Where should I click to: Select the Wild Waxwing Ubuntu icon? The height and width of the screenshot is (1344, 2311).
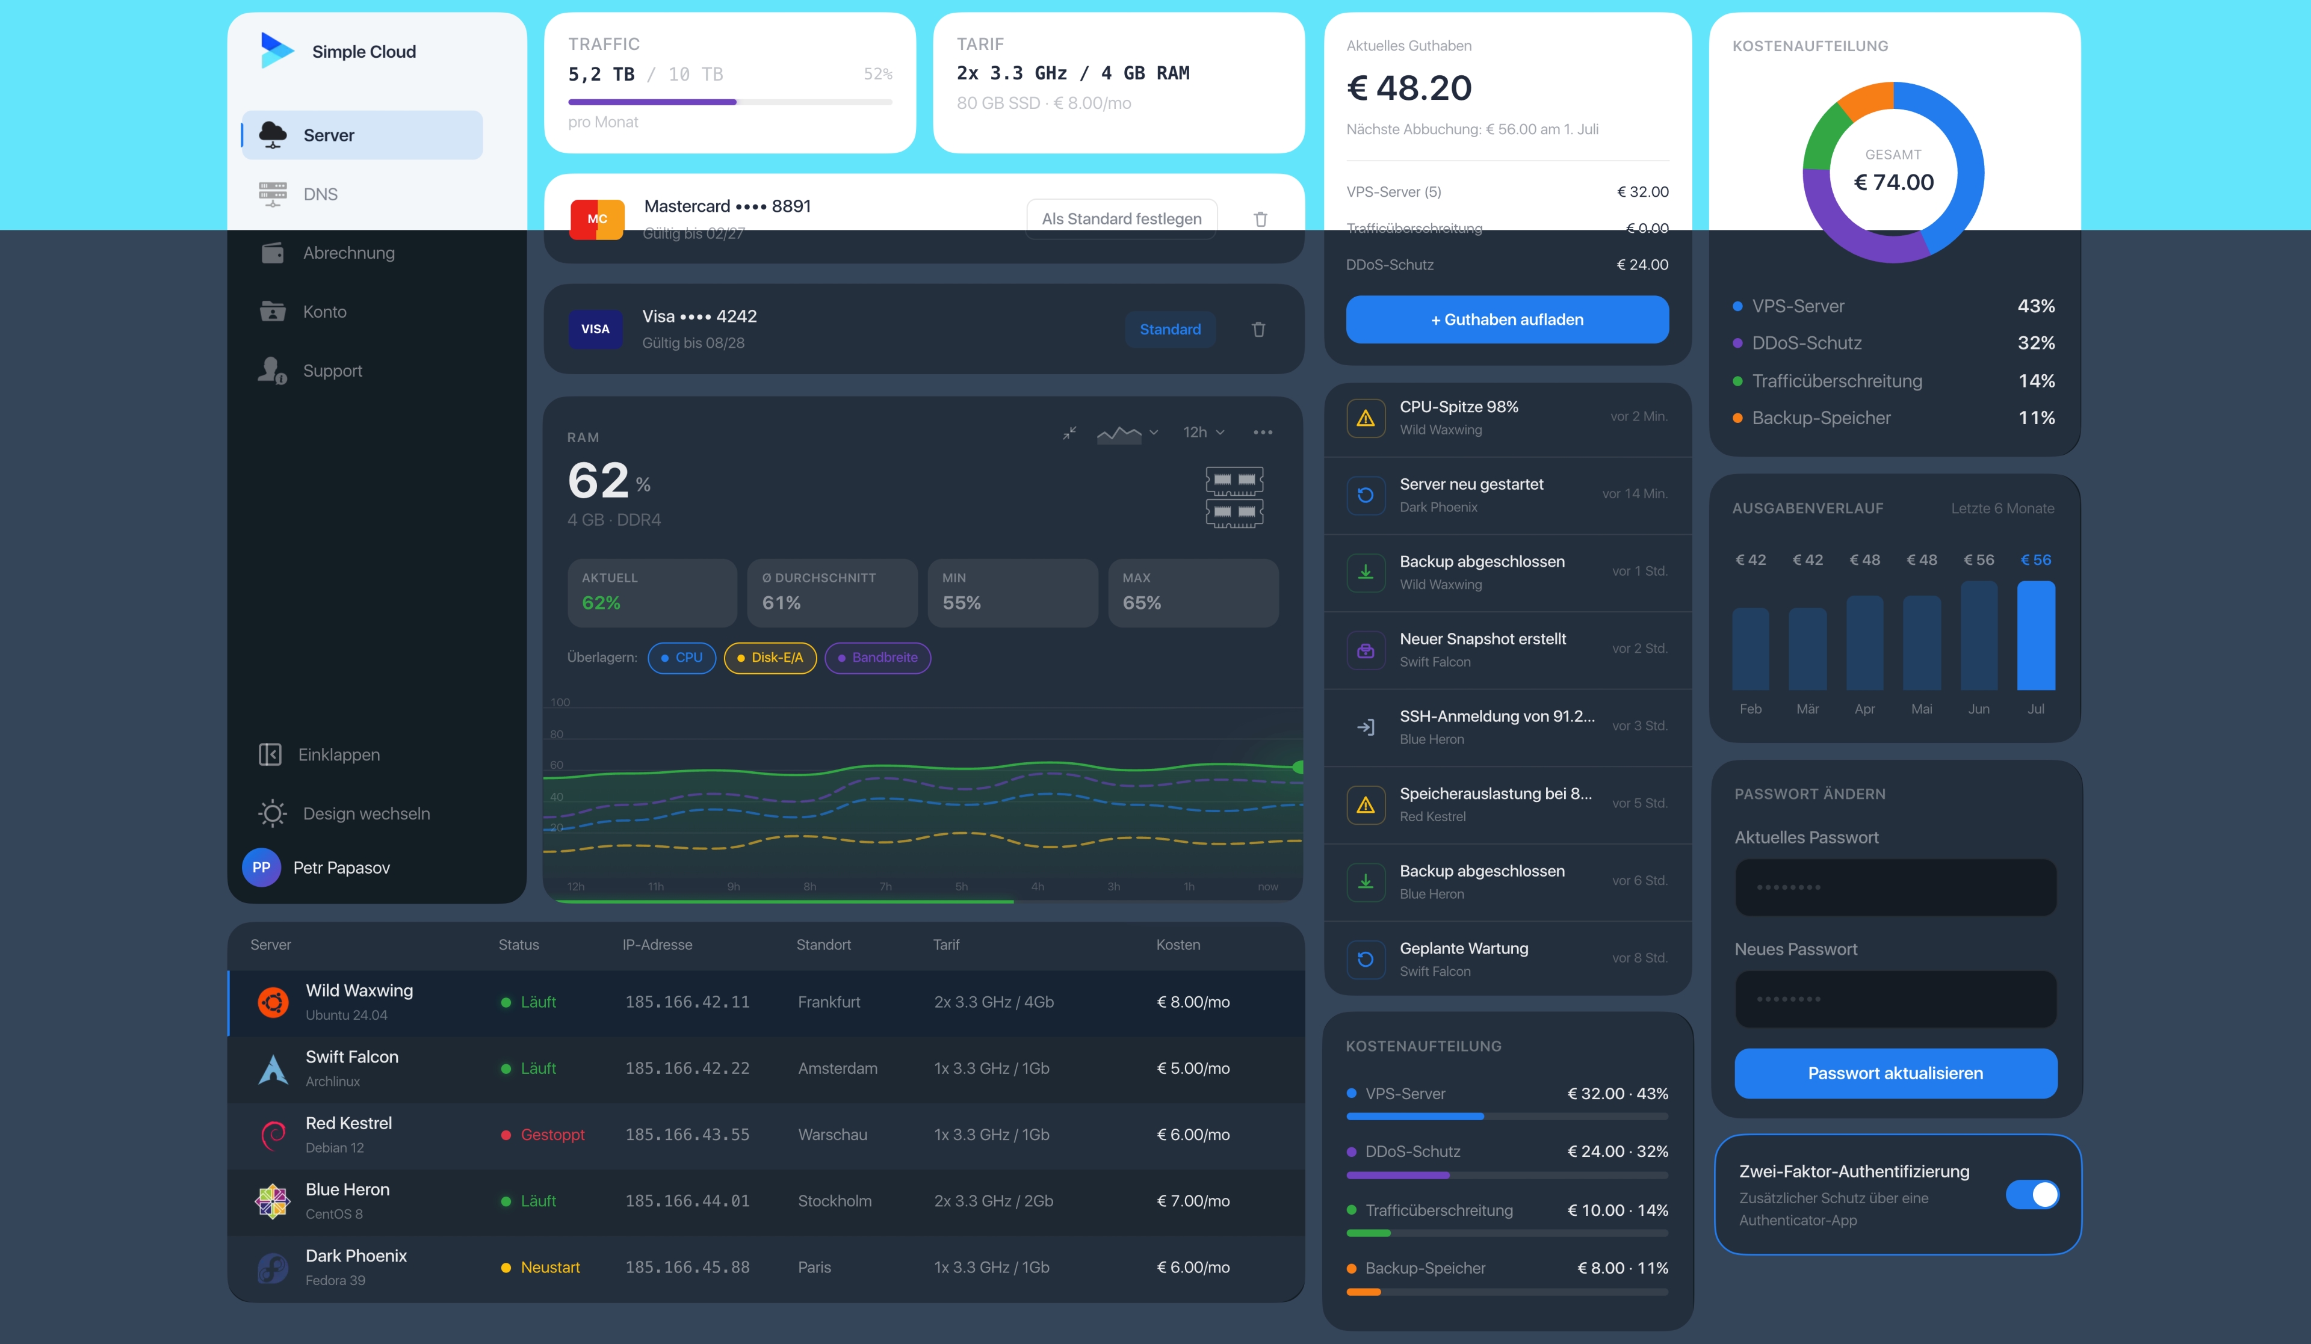click(273, 1002)
